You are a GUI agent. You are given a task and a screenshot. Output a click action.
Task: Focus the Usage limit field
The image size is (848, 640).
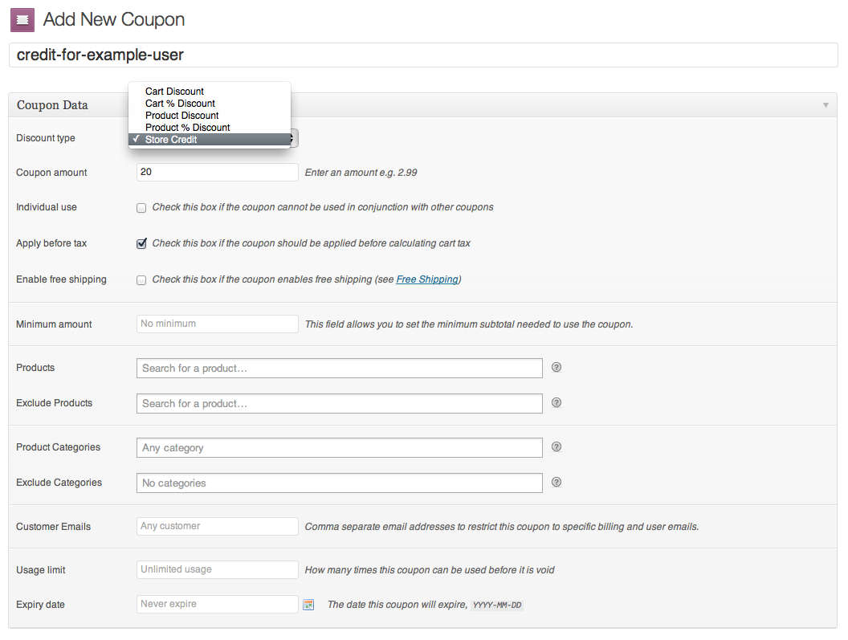(217, 569)
